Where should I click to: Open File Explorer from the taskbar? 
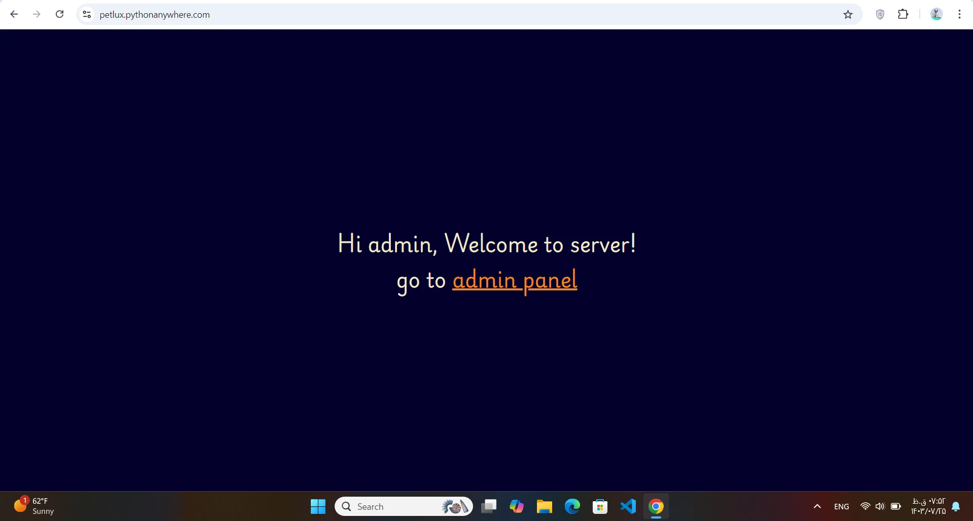tap(545, 506)
